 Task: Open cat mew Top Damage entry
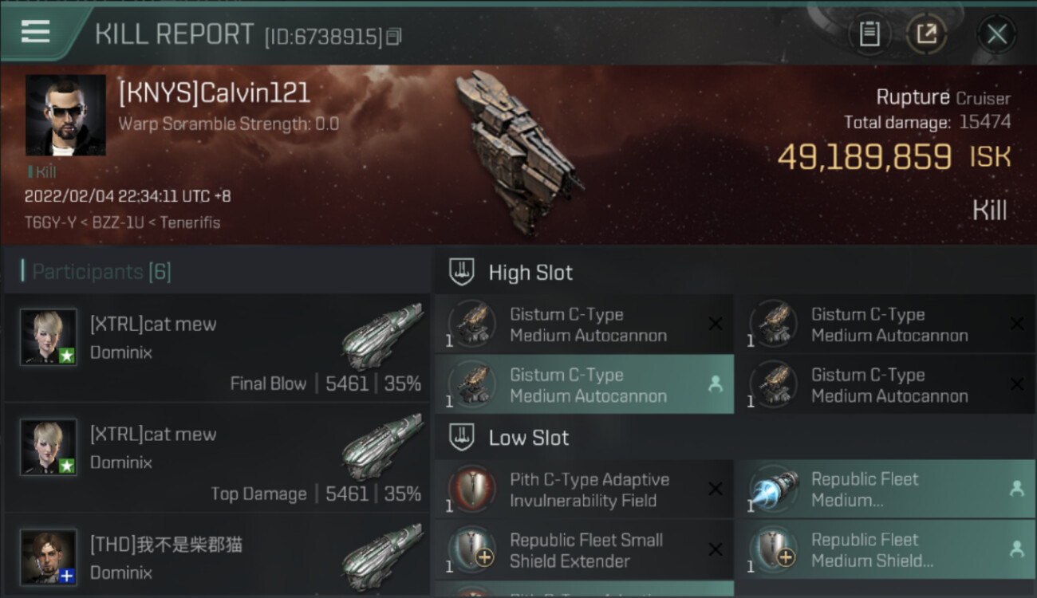(x=216, y=458)
